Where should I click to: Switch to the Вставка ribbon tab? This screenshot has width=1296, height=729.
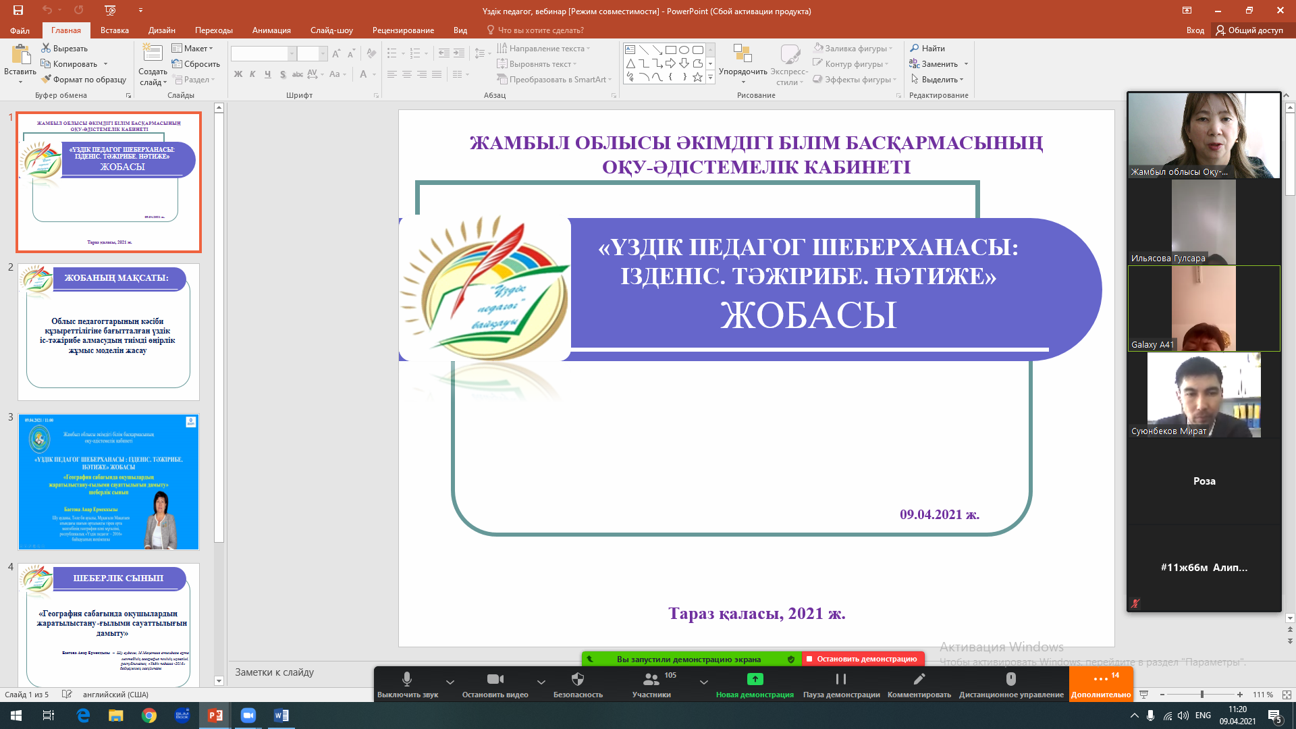(114, 30)
